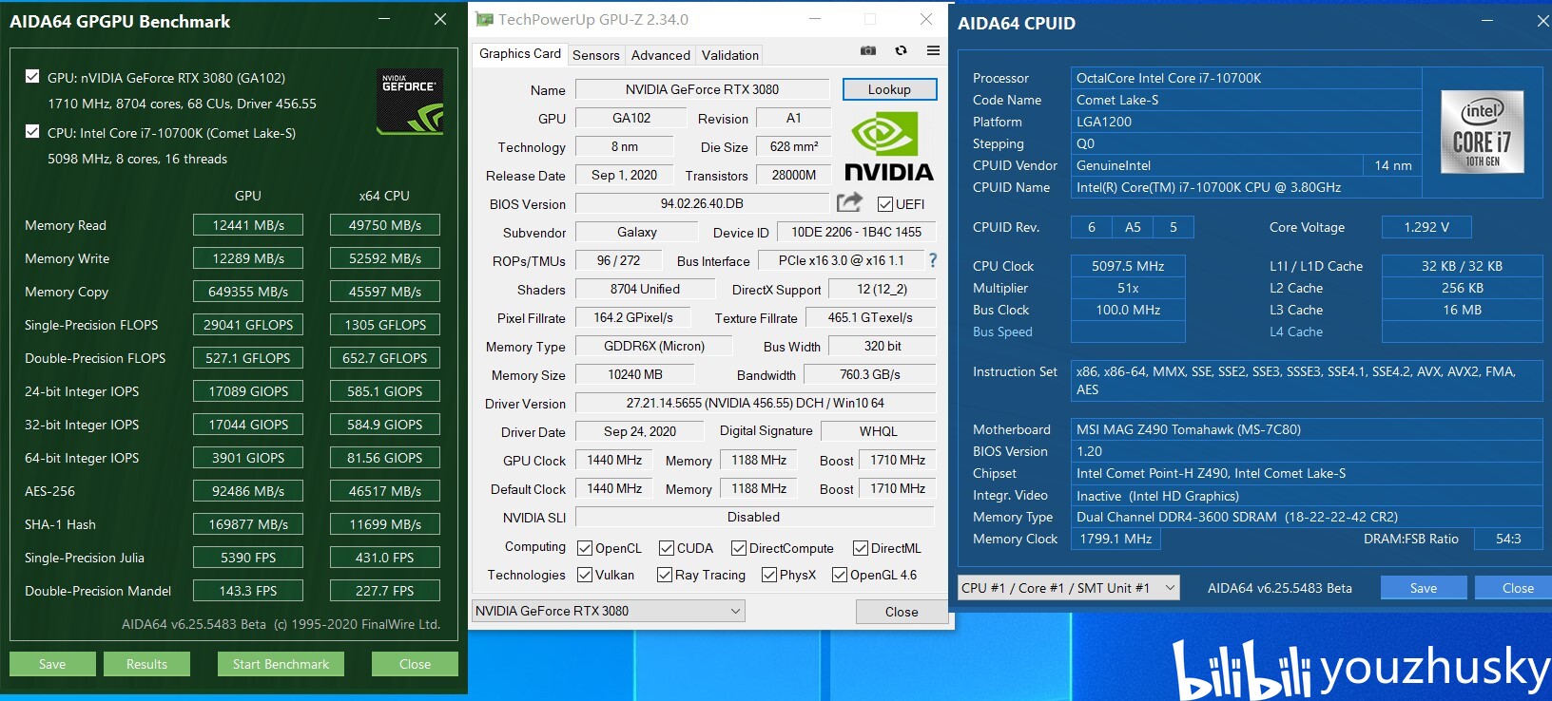Image resolution: width=1552 pixels, height=701 pixels.
Task: Save the GPGPU Benchmark results
Action: (52, 664)
